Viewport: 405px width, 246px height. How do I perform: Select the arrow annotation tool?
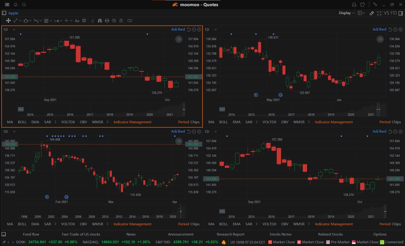[67, 21]
